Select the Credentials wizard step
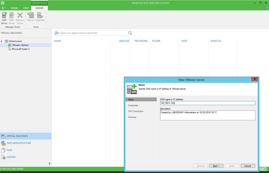 (x=133, y=105)
